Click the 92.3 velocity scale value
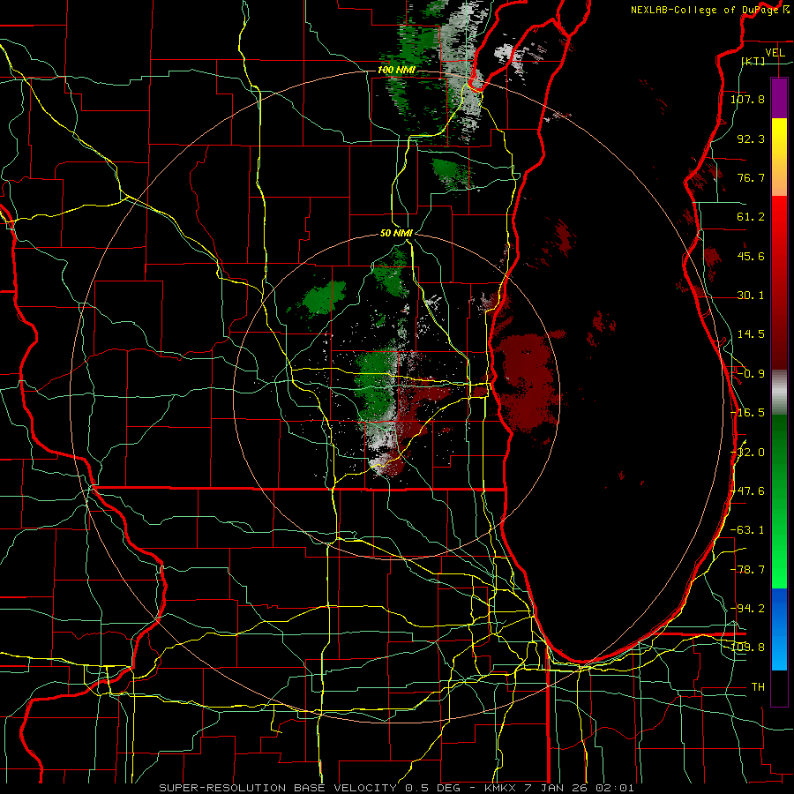The image size is (794, 794). click(751, 139)
